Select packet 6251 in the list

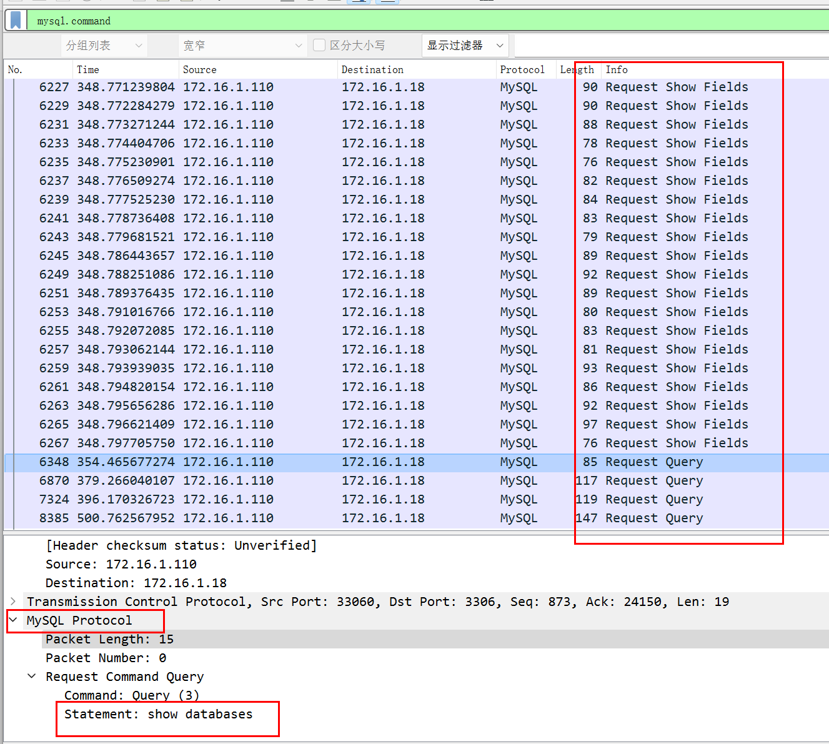[417, 293]
